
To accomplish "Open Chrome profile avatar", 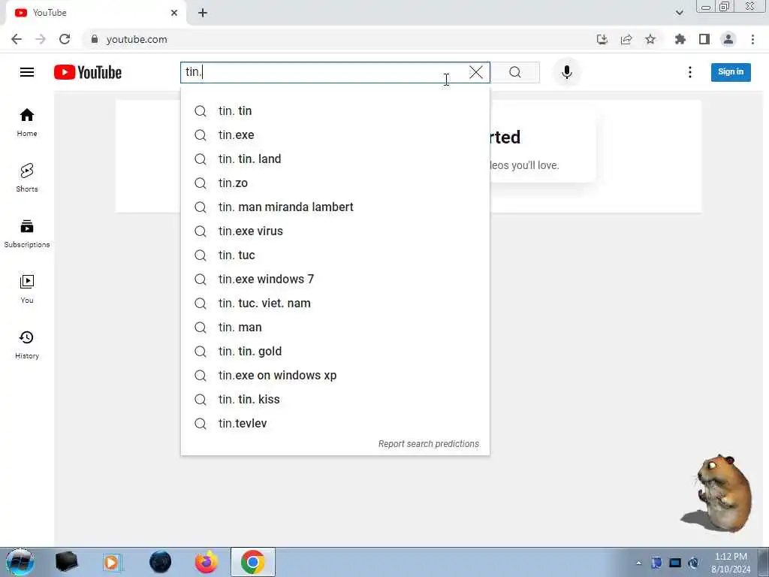I will (x=728, y=39).
